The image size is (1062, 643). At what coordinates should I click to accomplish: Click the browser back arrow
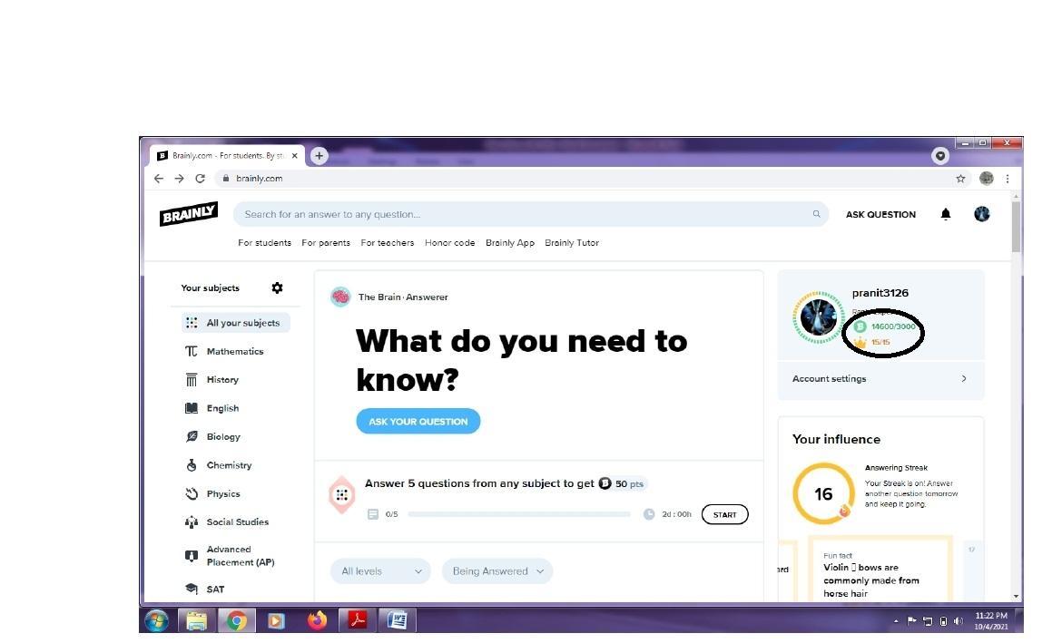(x=159, y=179)
